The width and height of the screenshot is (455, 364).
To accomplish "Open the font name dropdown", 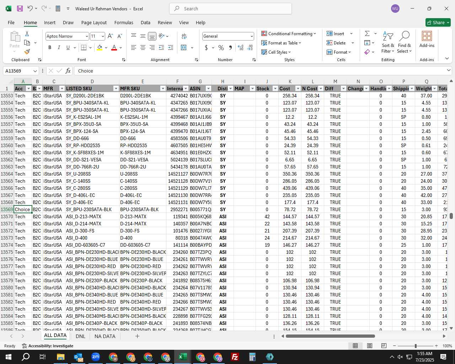I will pos(86,36).
